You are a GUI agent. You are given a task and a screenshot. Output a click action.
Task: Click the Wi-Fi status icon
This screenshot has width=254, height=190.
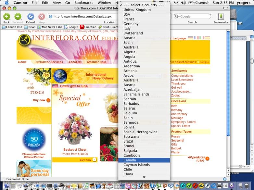(x=176, y=3)
